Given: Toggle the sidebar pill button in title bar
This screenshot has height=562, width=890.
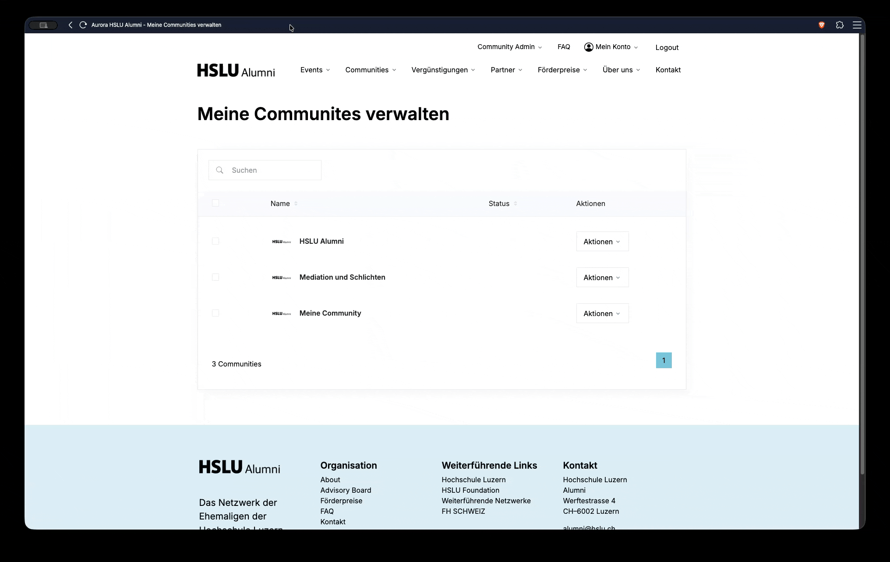Looking at the screenshot, I should pos(43,25).
